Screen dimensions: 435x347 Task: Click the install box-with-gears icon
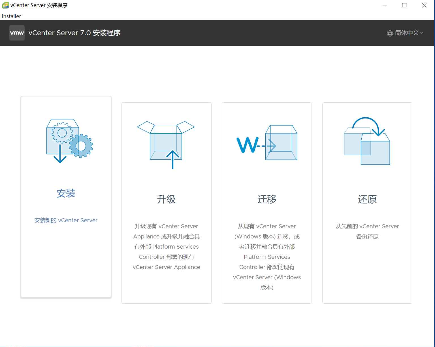(x=70, y=141)
